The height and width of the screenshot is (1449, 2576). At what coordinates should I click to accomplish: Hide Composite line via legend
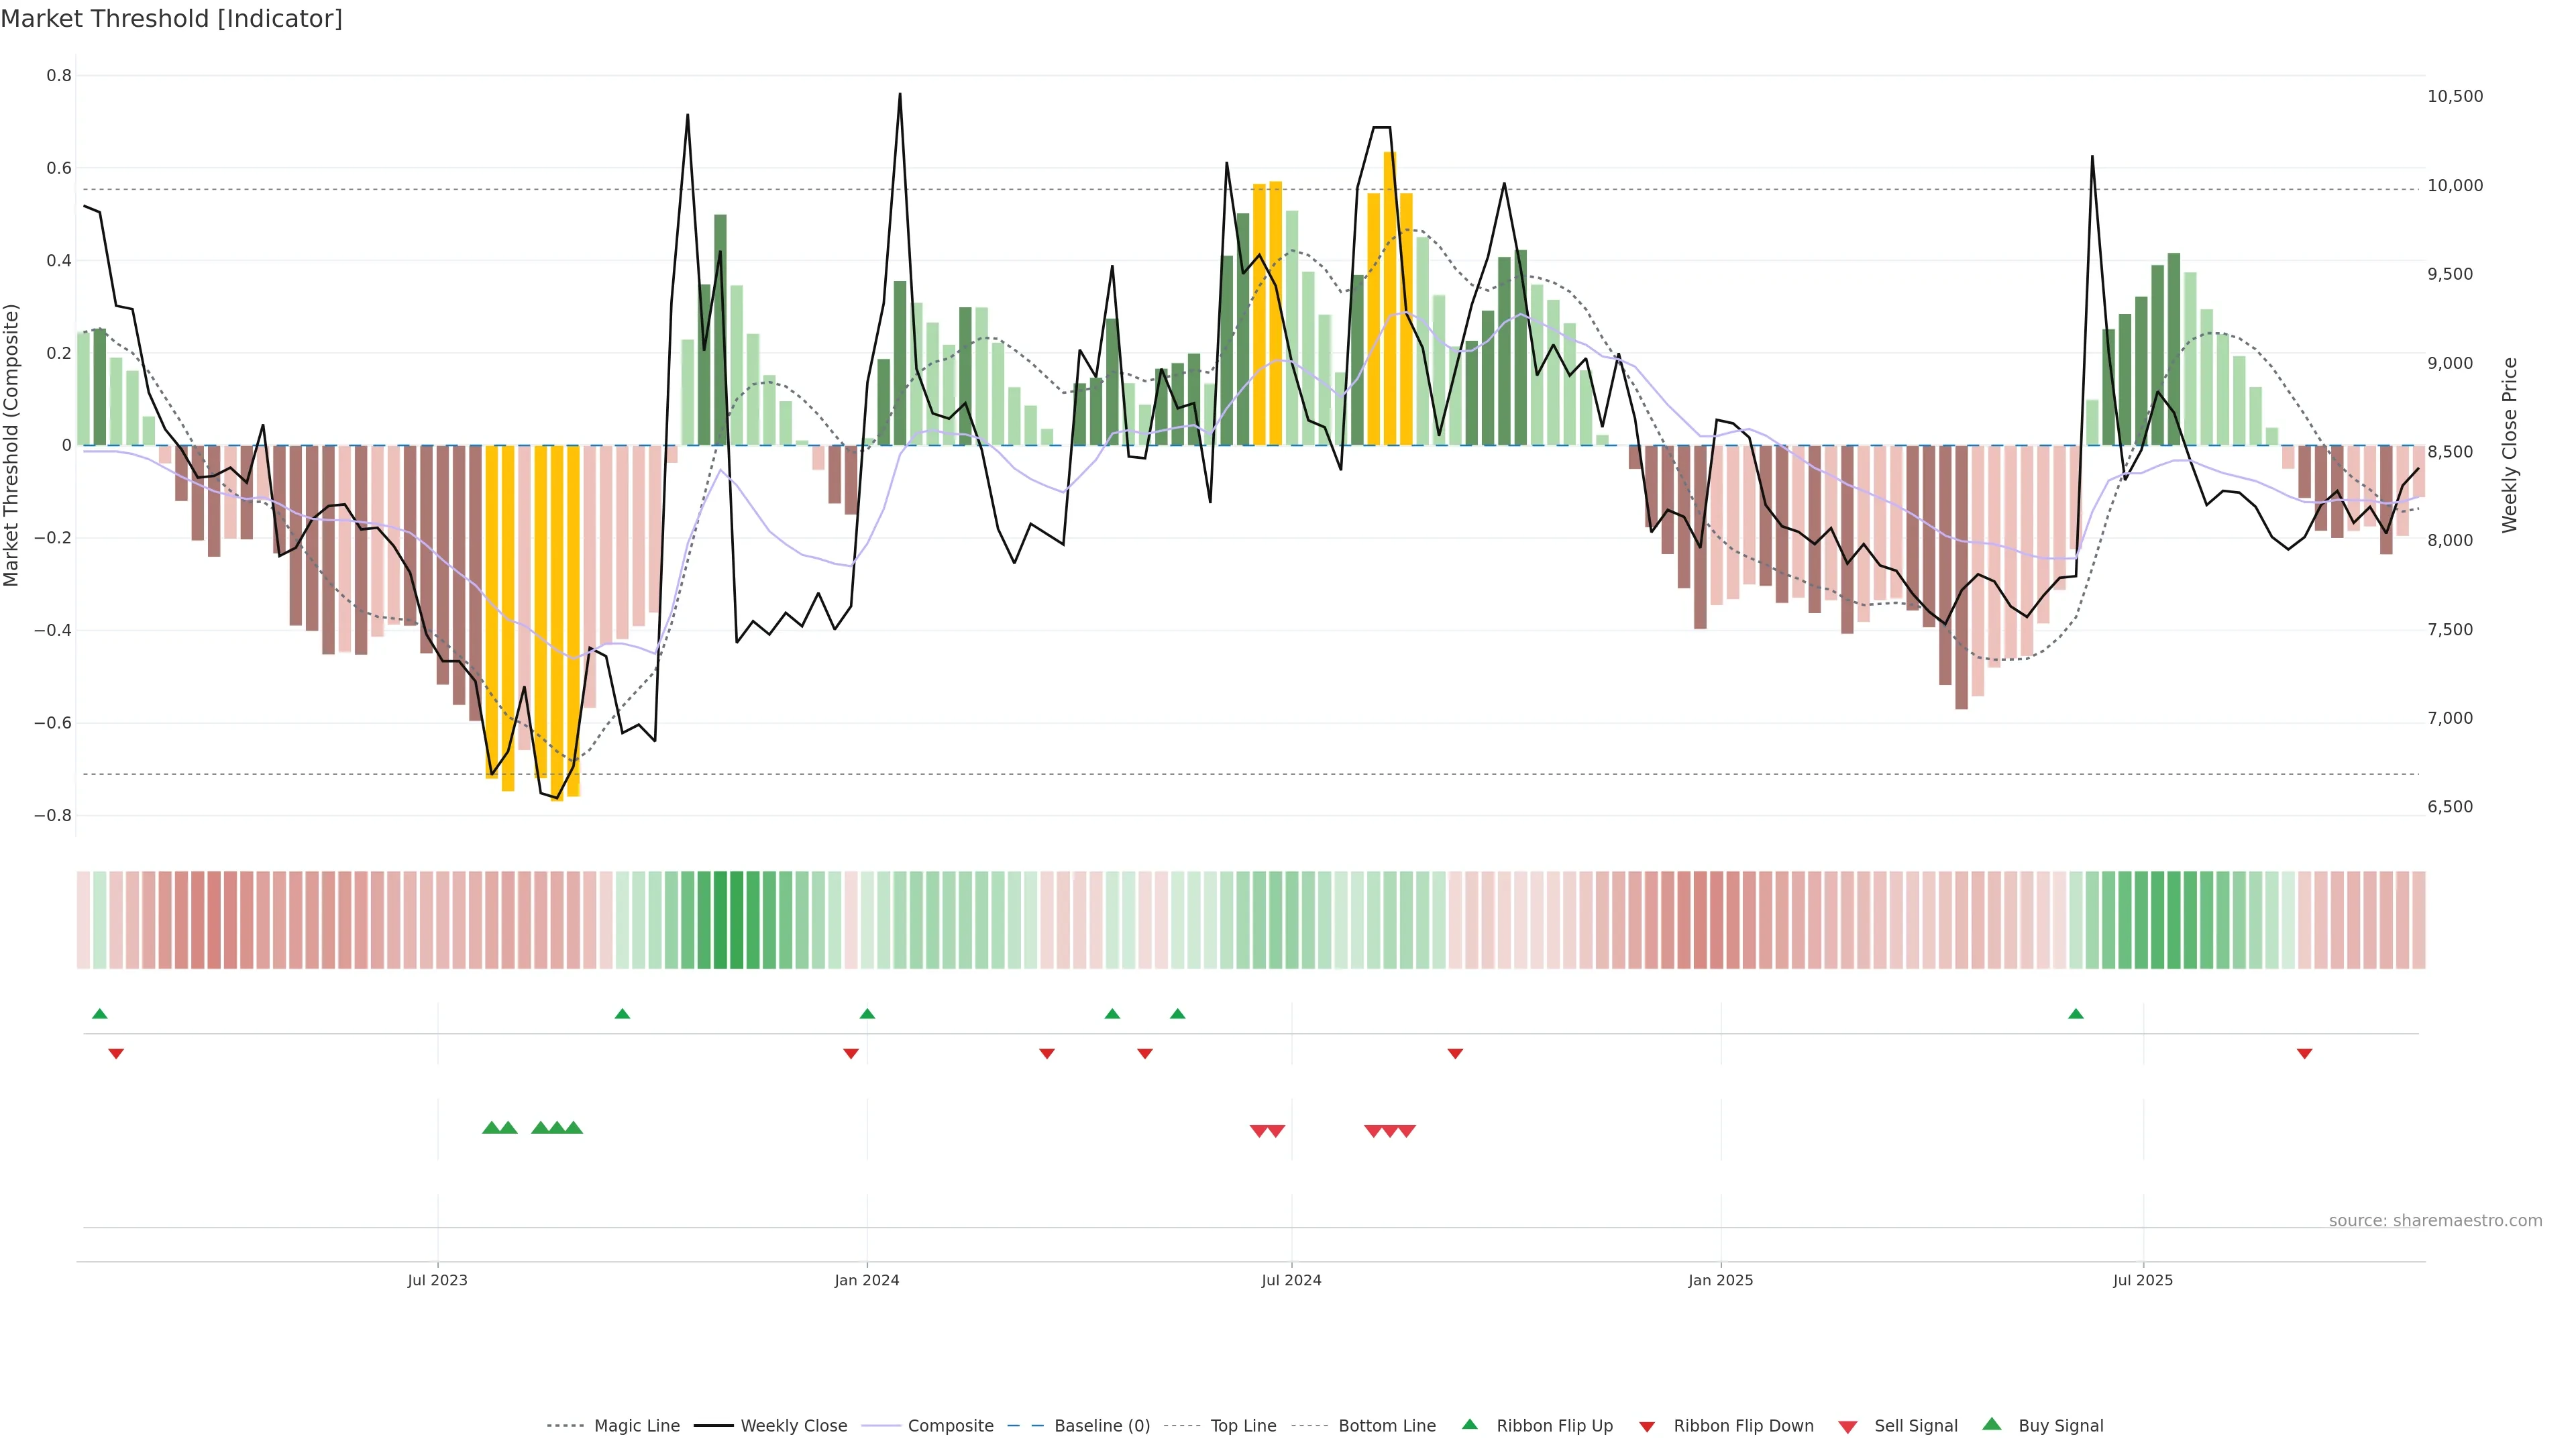point(950,1426)
